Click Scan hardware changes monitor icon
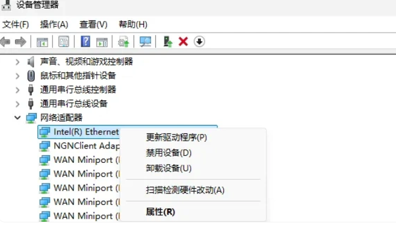 (145, 41)
